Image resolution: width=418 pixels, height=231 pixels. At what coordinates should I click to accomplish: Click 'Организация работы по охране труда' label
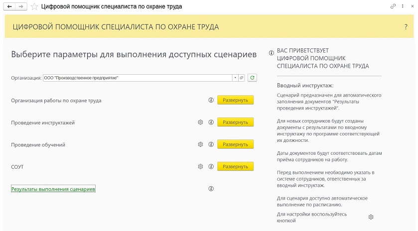point(56,101)
